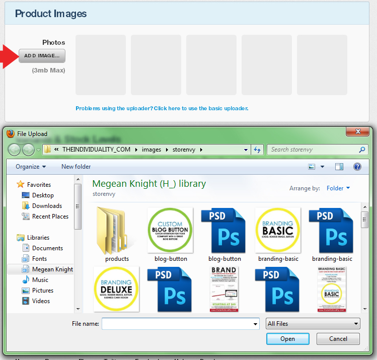Image resolution: width=377 pixels, height=360 pixels.
Task: Select the Custom Blog Button image thumbnail
Action: click(x=170, y=230)
